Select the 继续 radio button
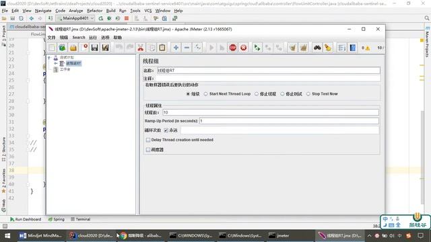This screenshot has height=242, width=431. [x=188, y=94]
